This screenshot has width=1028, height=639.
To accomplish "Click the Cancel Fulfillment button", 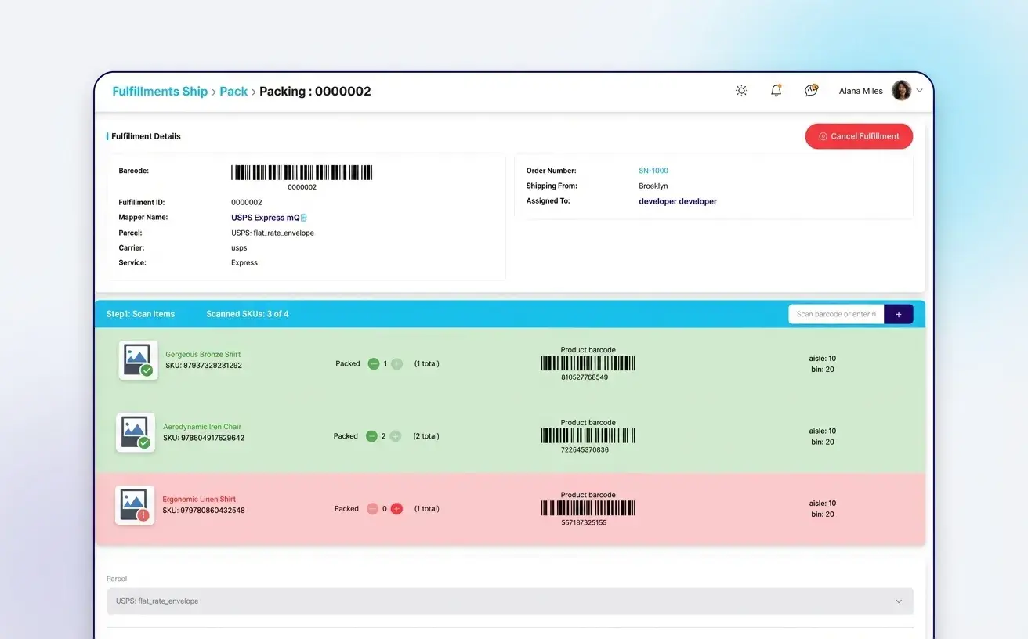I will click(859, 135).
